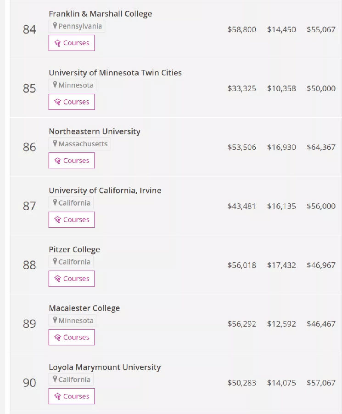Click the map pin icon beside Pennsylvania
The width and height of the screenshot is (342, 414).
point(55,26)
